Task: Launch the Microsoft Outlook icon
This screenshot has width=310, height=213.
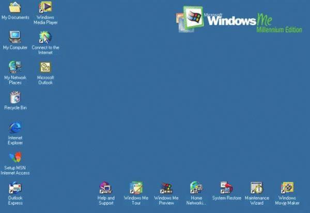Action: coord(45,67)
